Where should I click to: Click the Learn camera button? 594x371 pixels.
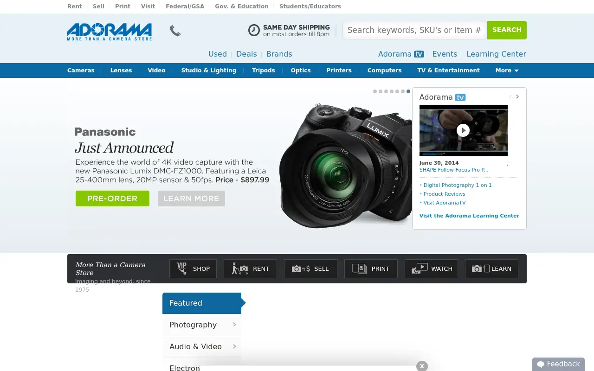pos(491,269)
